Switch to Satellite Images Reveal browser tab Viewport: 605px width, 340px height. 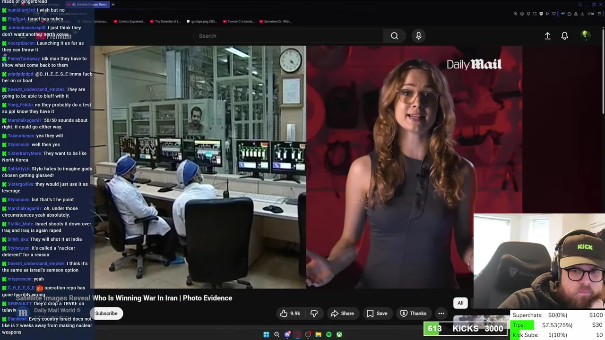tap(88, 4)
